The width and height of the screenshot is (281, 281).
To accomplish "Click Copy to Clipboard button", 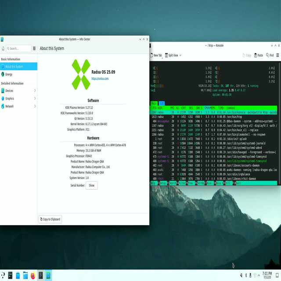I will tap(50, 219).
